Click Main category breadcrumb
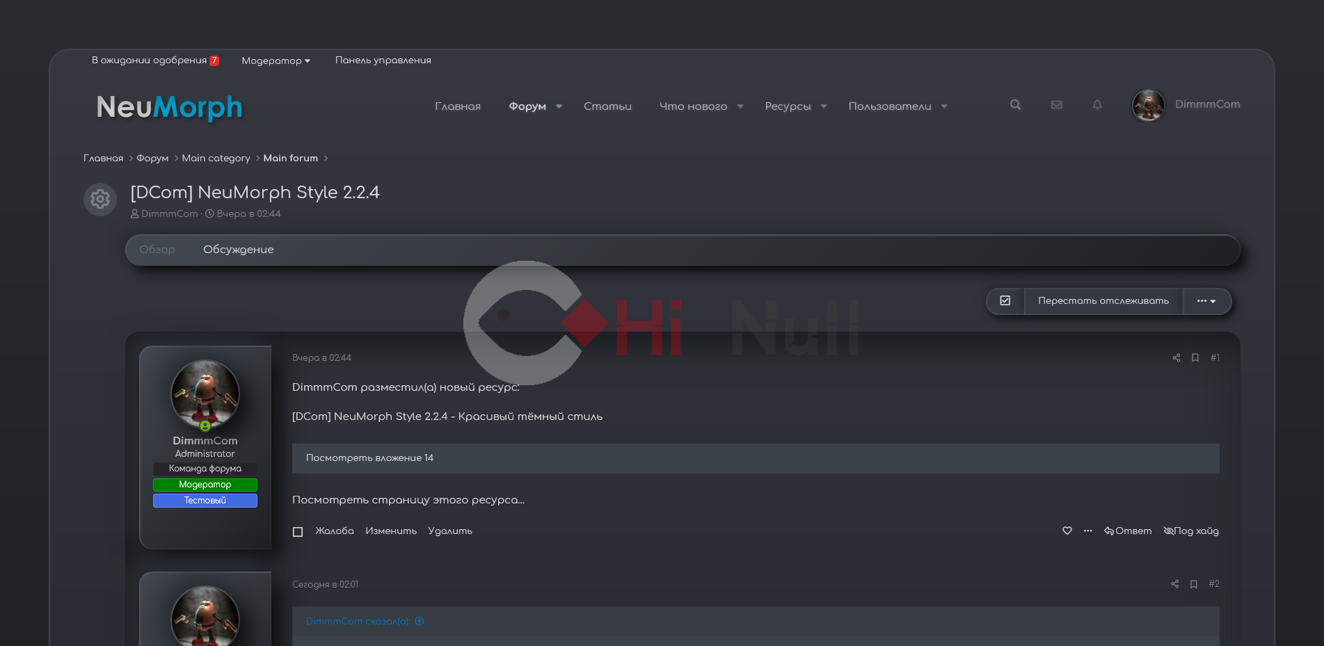Image resolution: width=1324 pixels, height=646 pixels. [x=216, y=159]
